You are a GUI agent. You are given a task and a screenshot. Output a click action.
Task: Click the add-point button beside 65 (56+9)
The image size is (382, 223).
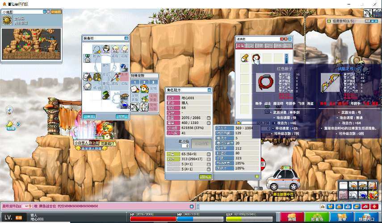click(x=209, y=154)
